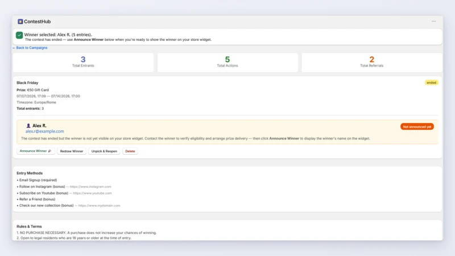Viewport: 455px width, 256px height.
Task: Click the Black Friday campaign title
Action: [x=27, y=82]
